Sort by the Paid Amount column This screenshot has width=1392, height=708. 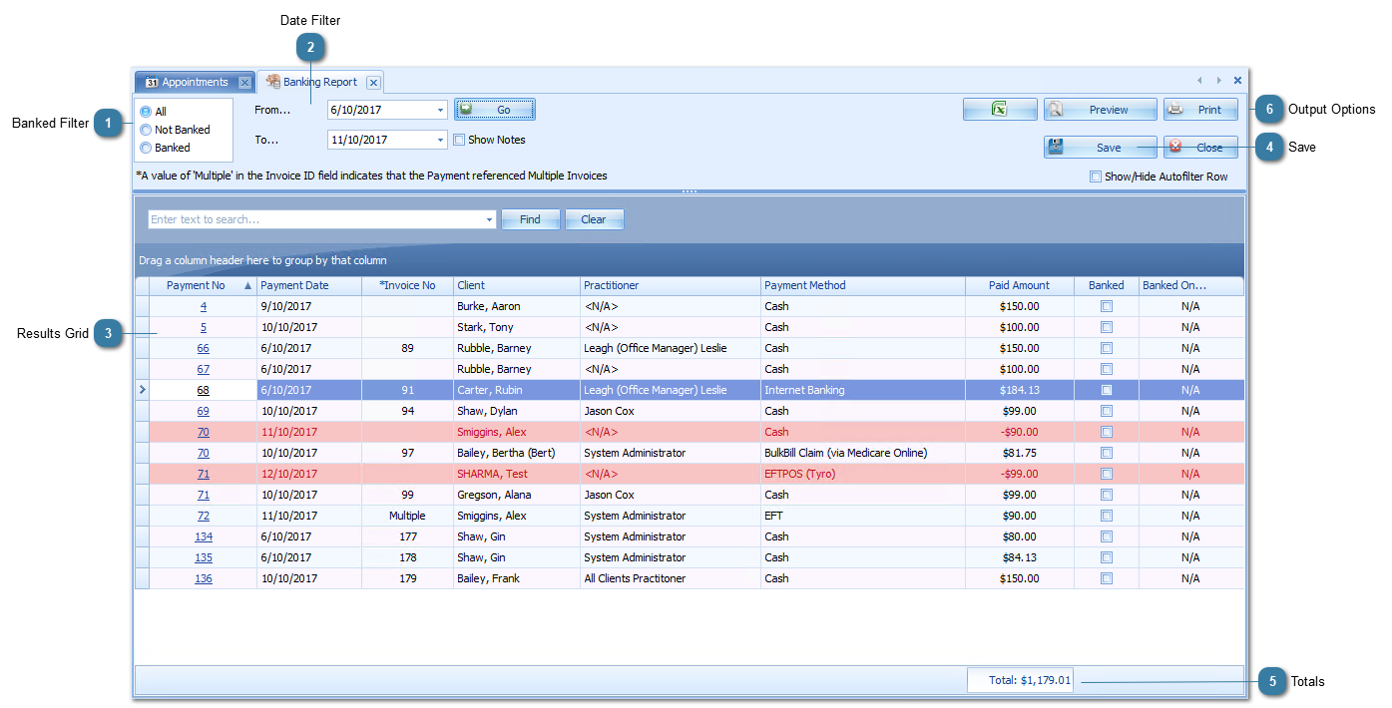[1020, 285]
